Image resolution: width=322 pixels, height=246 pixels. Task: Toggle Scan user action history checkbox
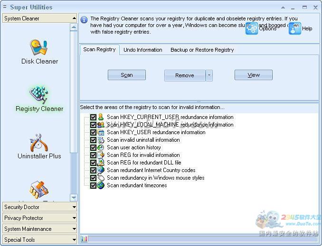[x=93, y=147]
